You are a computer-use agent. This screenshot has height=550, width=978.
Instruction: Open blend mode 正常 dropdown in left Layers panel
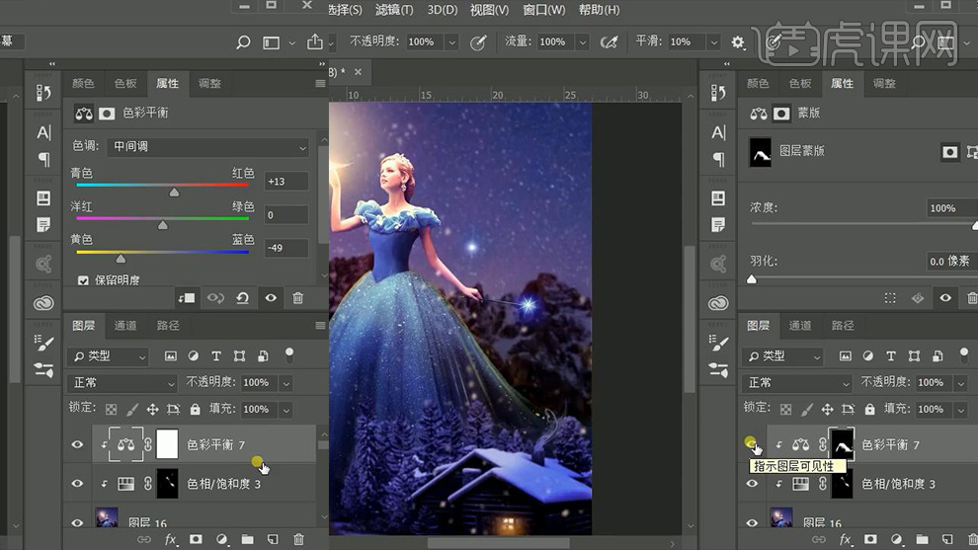pos(122,382)
